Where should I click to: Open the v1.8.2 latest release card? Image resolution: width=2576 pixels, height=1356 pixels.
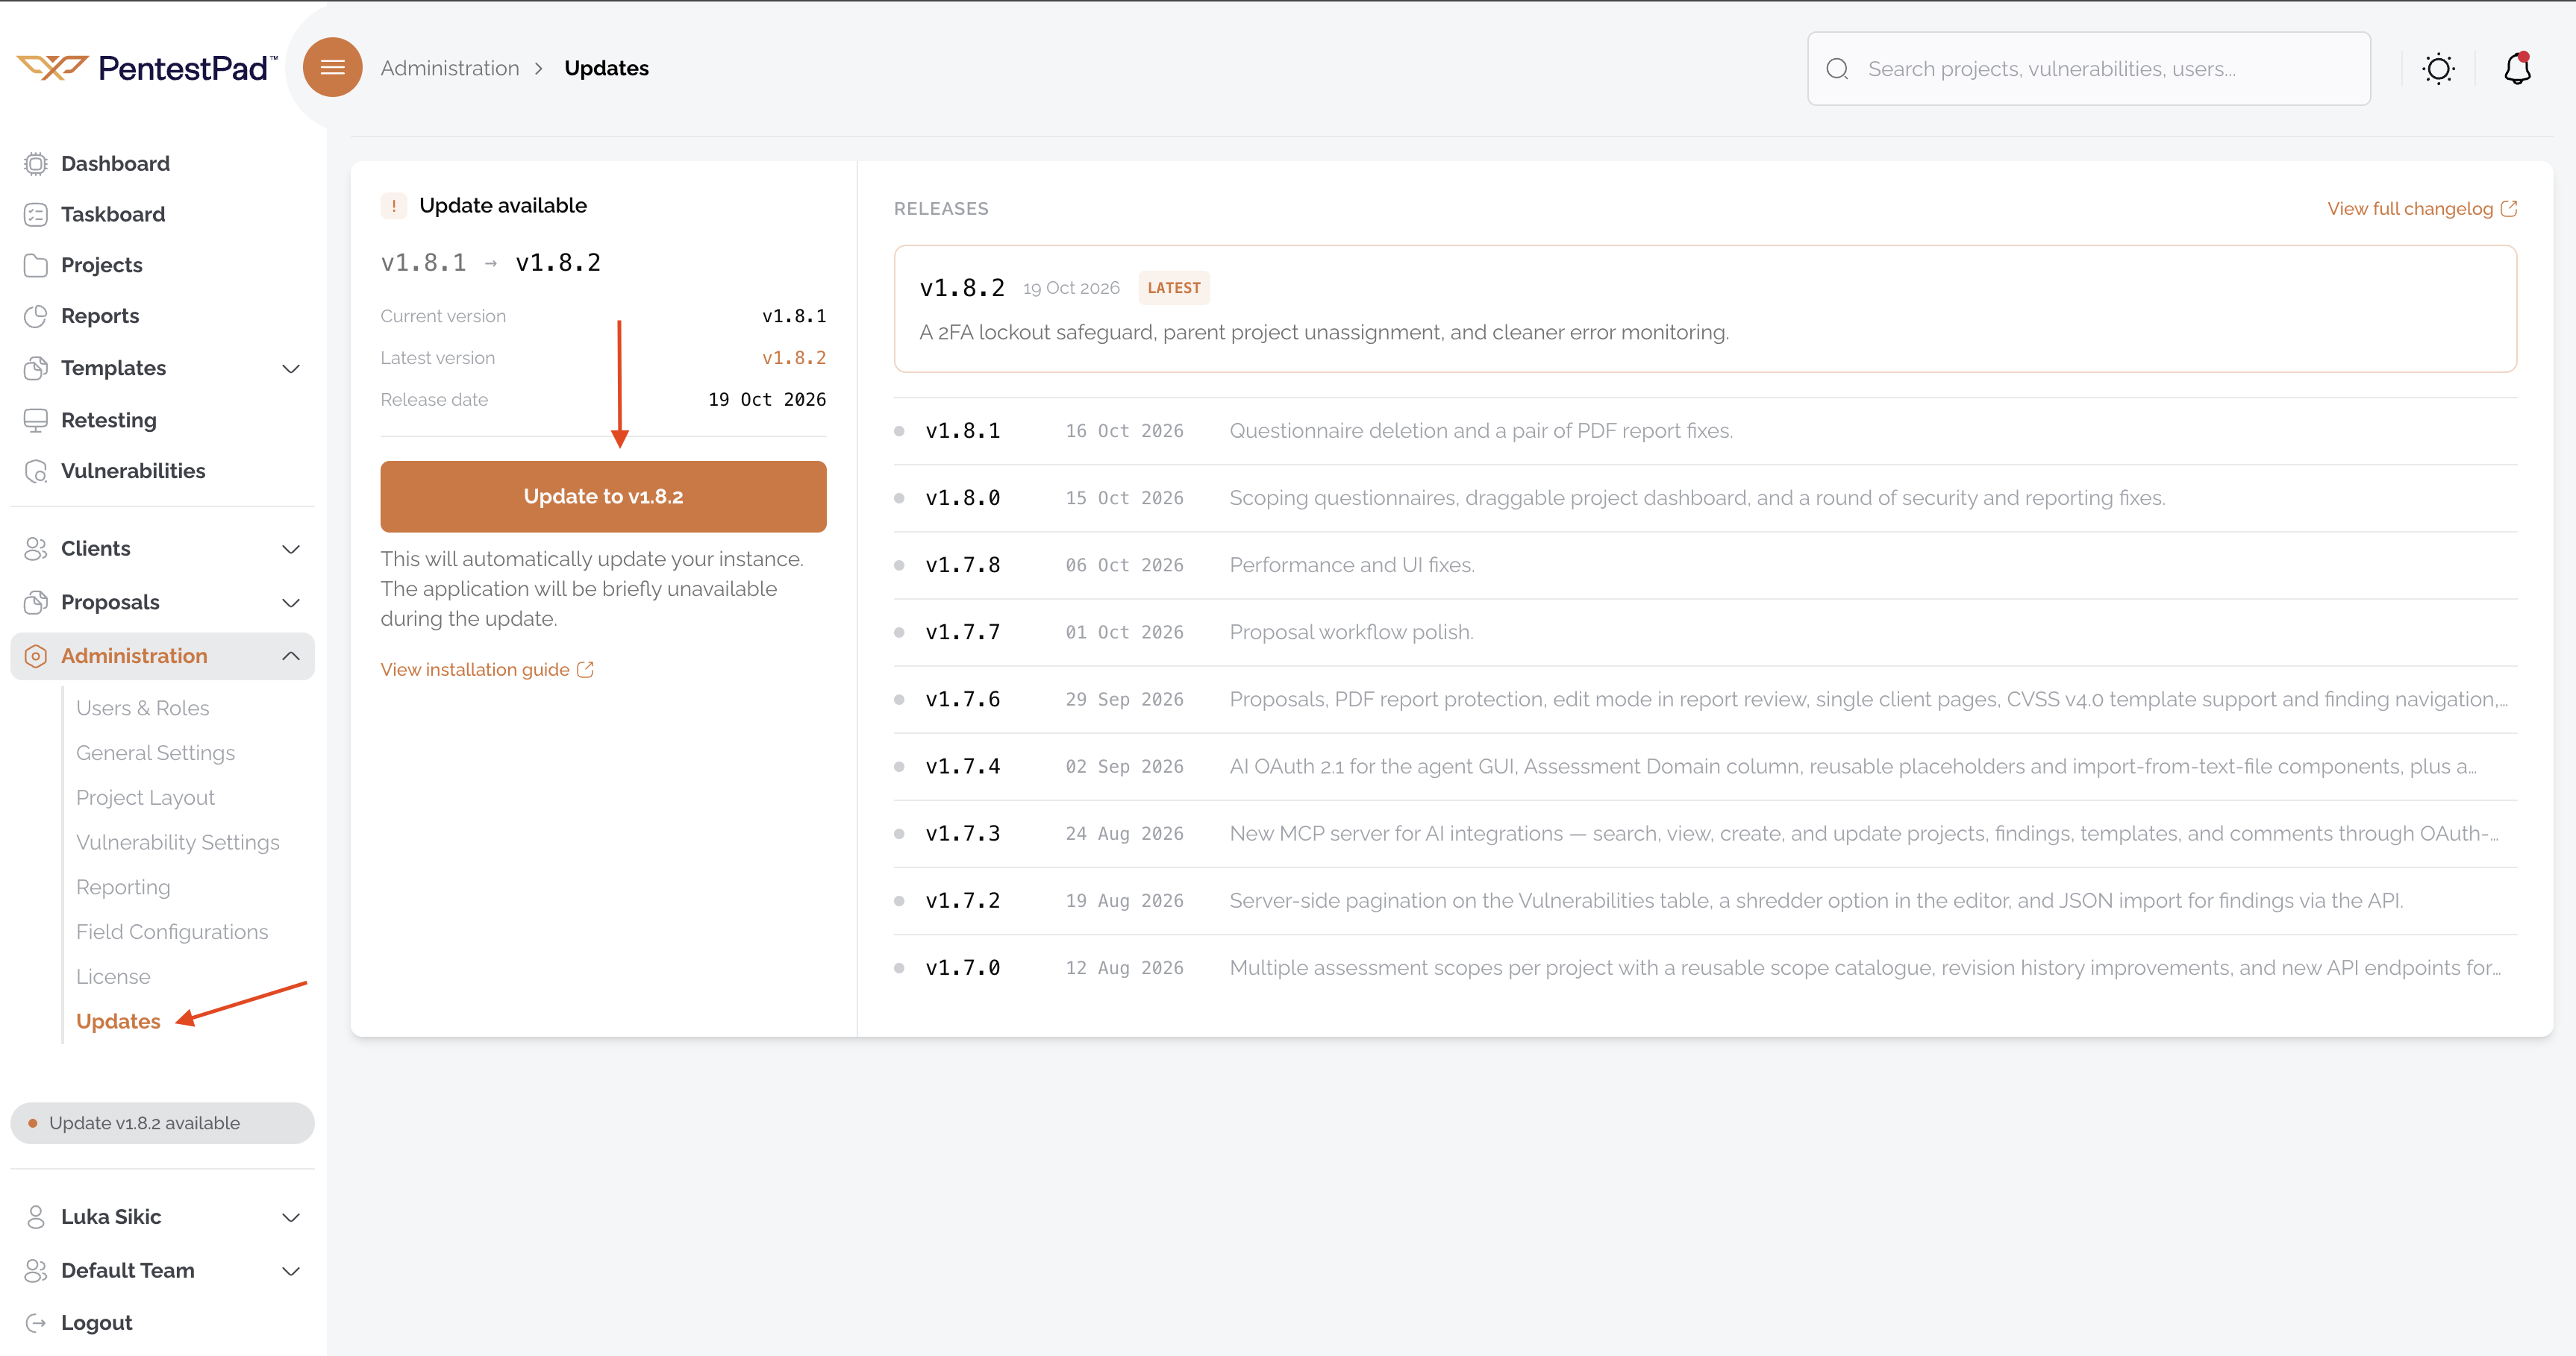click(1705, 309)
